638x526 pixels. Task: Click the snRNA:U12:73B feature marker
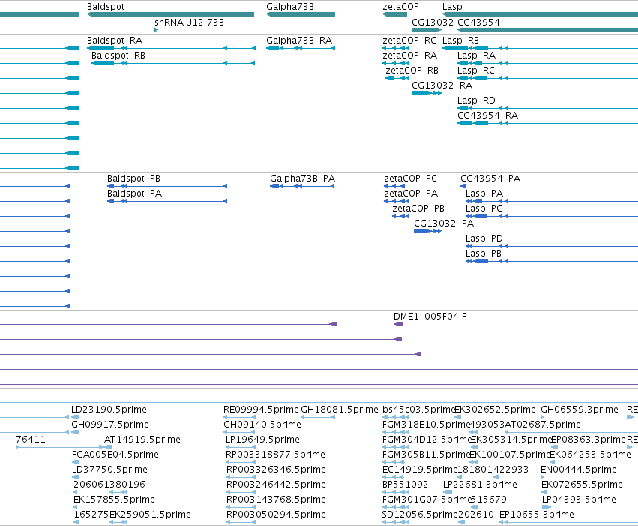click(x=156, y=30)
